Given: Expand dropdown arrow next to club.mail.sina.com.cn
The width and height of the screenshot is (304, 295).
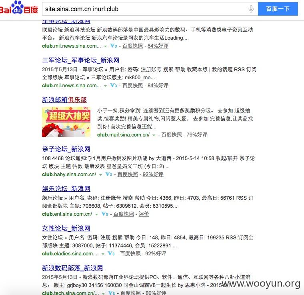Looking at the screenshot, I should [x=154, y=135].
